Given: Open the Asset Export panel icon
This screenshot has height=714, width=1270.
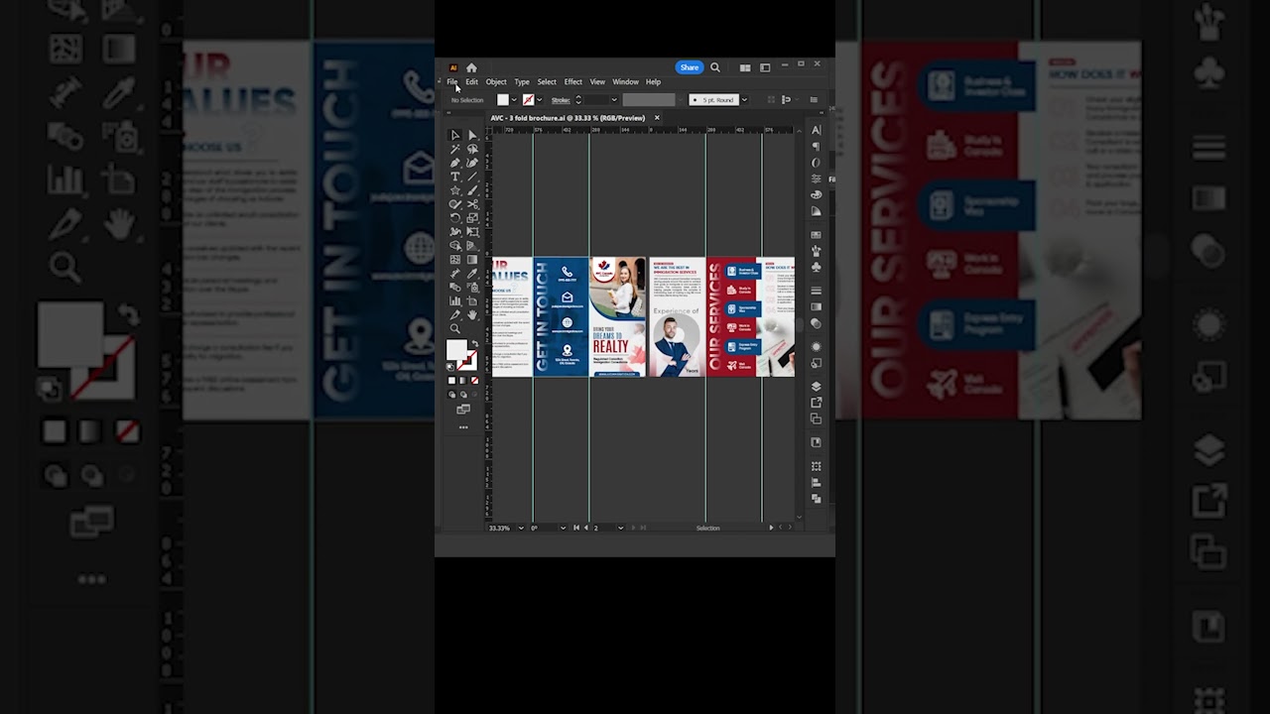Looking at the screenshot, I should [x=816, y=403].
